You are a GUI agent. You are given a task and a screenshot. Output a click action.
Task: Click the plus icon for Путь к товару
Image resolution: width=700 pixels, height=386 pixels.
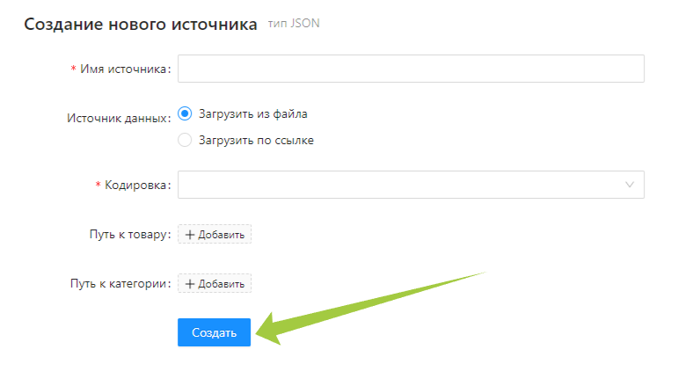pos(190,235)
